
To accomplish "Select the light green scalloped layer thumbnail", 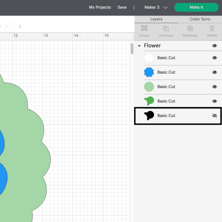I will [149, 87].
